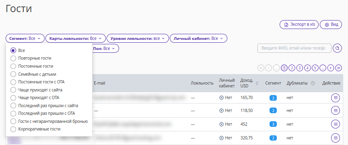This screenshot has height=145, width=348.
Task: Sort by the Доход, USD arrows
Action: (257, 83)
